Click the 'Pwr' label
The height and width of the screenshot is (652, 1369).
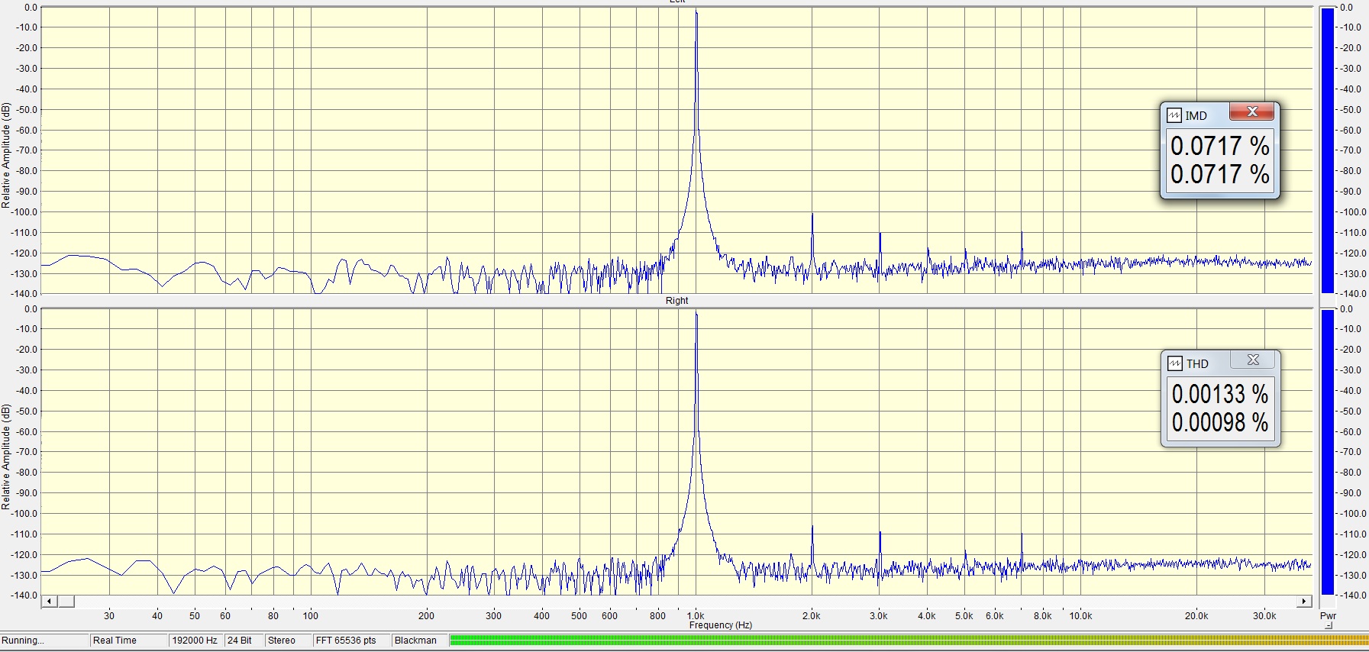1328,615
